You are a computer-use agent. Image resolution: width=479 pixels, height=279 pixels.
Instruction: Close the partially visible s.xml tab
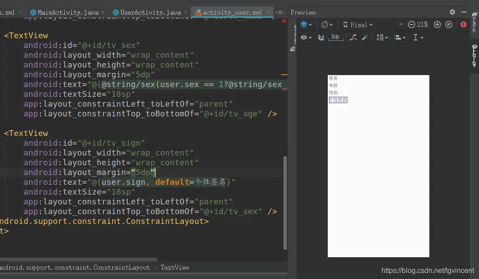[x=20, y=12]
